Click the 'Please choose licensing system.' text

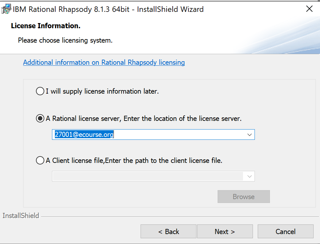pyautogui.click(x=65, y=40)
